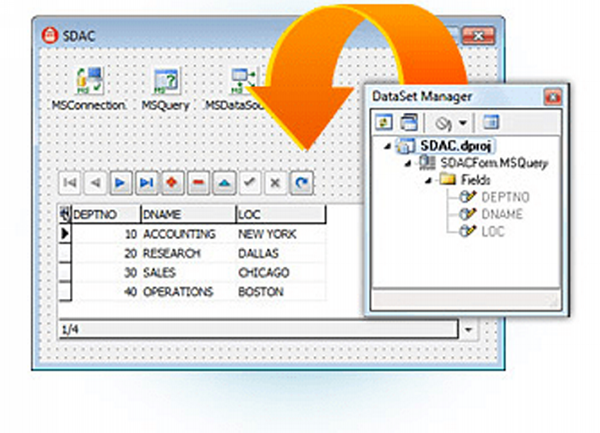This screenshot has width=600, height=433.
Task: Open the dropdown arrow in DataSet Manager toolbar
Action: coord(463,123)
